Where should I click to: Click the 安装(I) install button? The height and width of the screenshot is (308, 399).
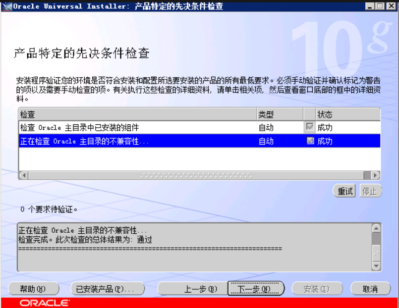tap(317, 289)
